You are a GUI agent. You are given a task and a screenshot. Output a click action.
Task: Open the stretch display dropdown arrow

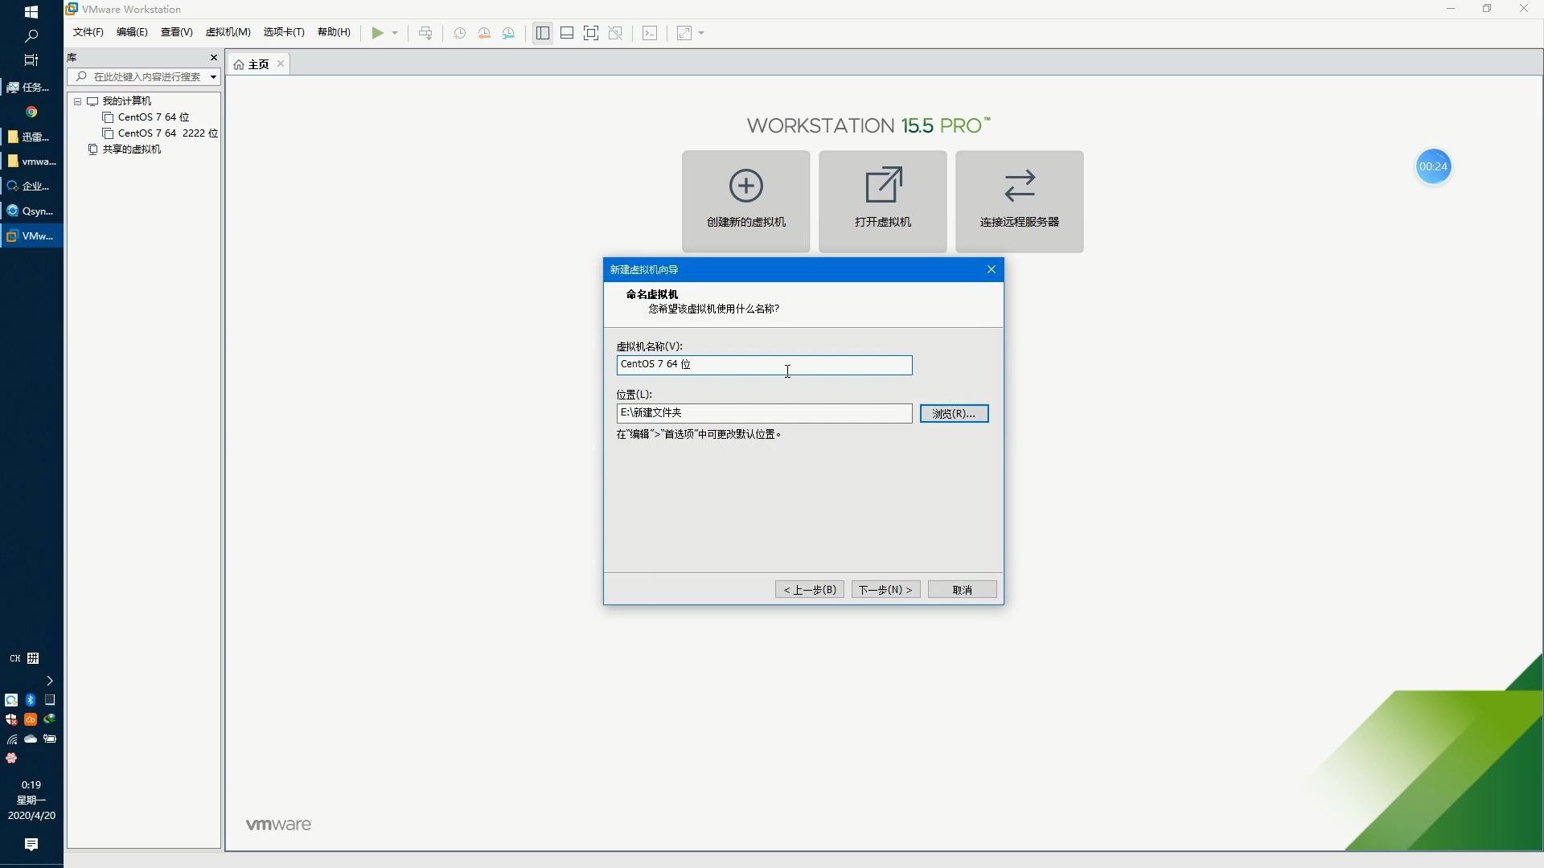click(701, 33)
